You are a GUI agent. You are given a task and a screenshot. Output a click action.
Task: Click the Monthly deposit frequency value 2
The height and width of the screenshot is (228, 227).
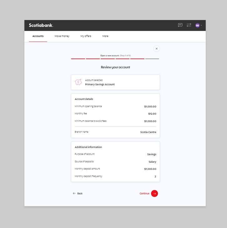coord(155,176)
